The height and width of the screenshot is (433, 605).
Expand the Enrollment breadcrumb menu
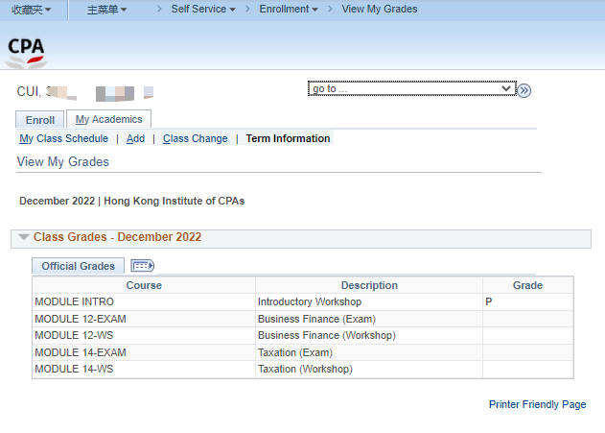coord(289,9)
